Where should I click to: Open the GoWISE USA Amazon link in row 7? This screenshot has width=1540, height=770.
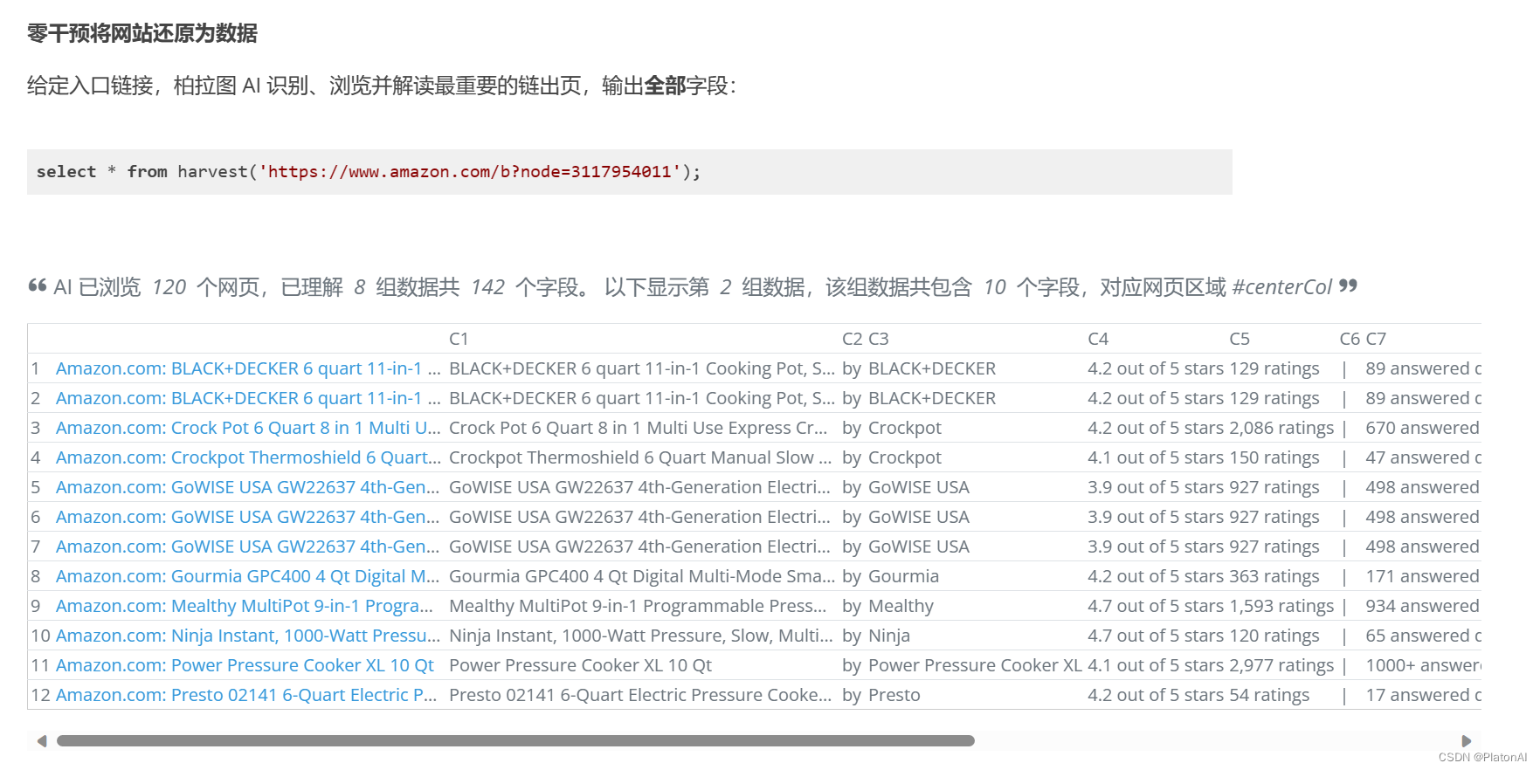click(x=248, y=547)
